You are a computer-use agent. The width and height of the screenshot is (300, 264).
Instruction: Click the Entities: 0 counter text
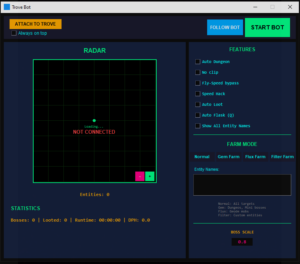(x=95, y=194)
